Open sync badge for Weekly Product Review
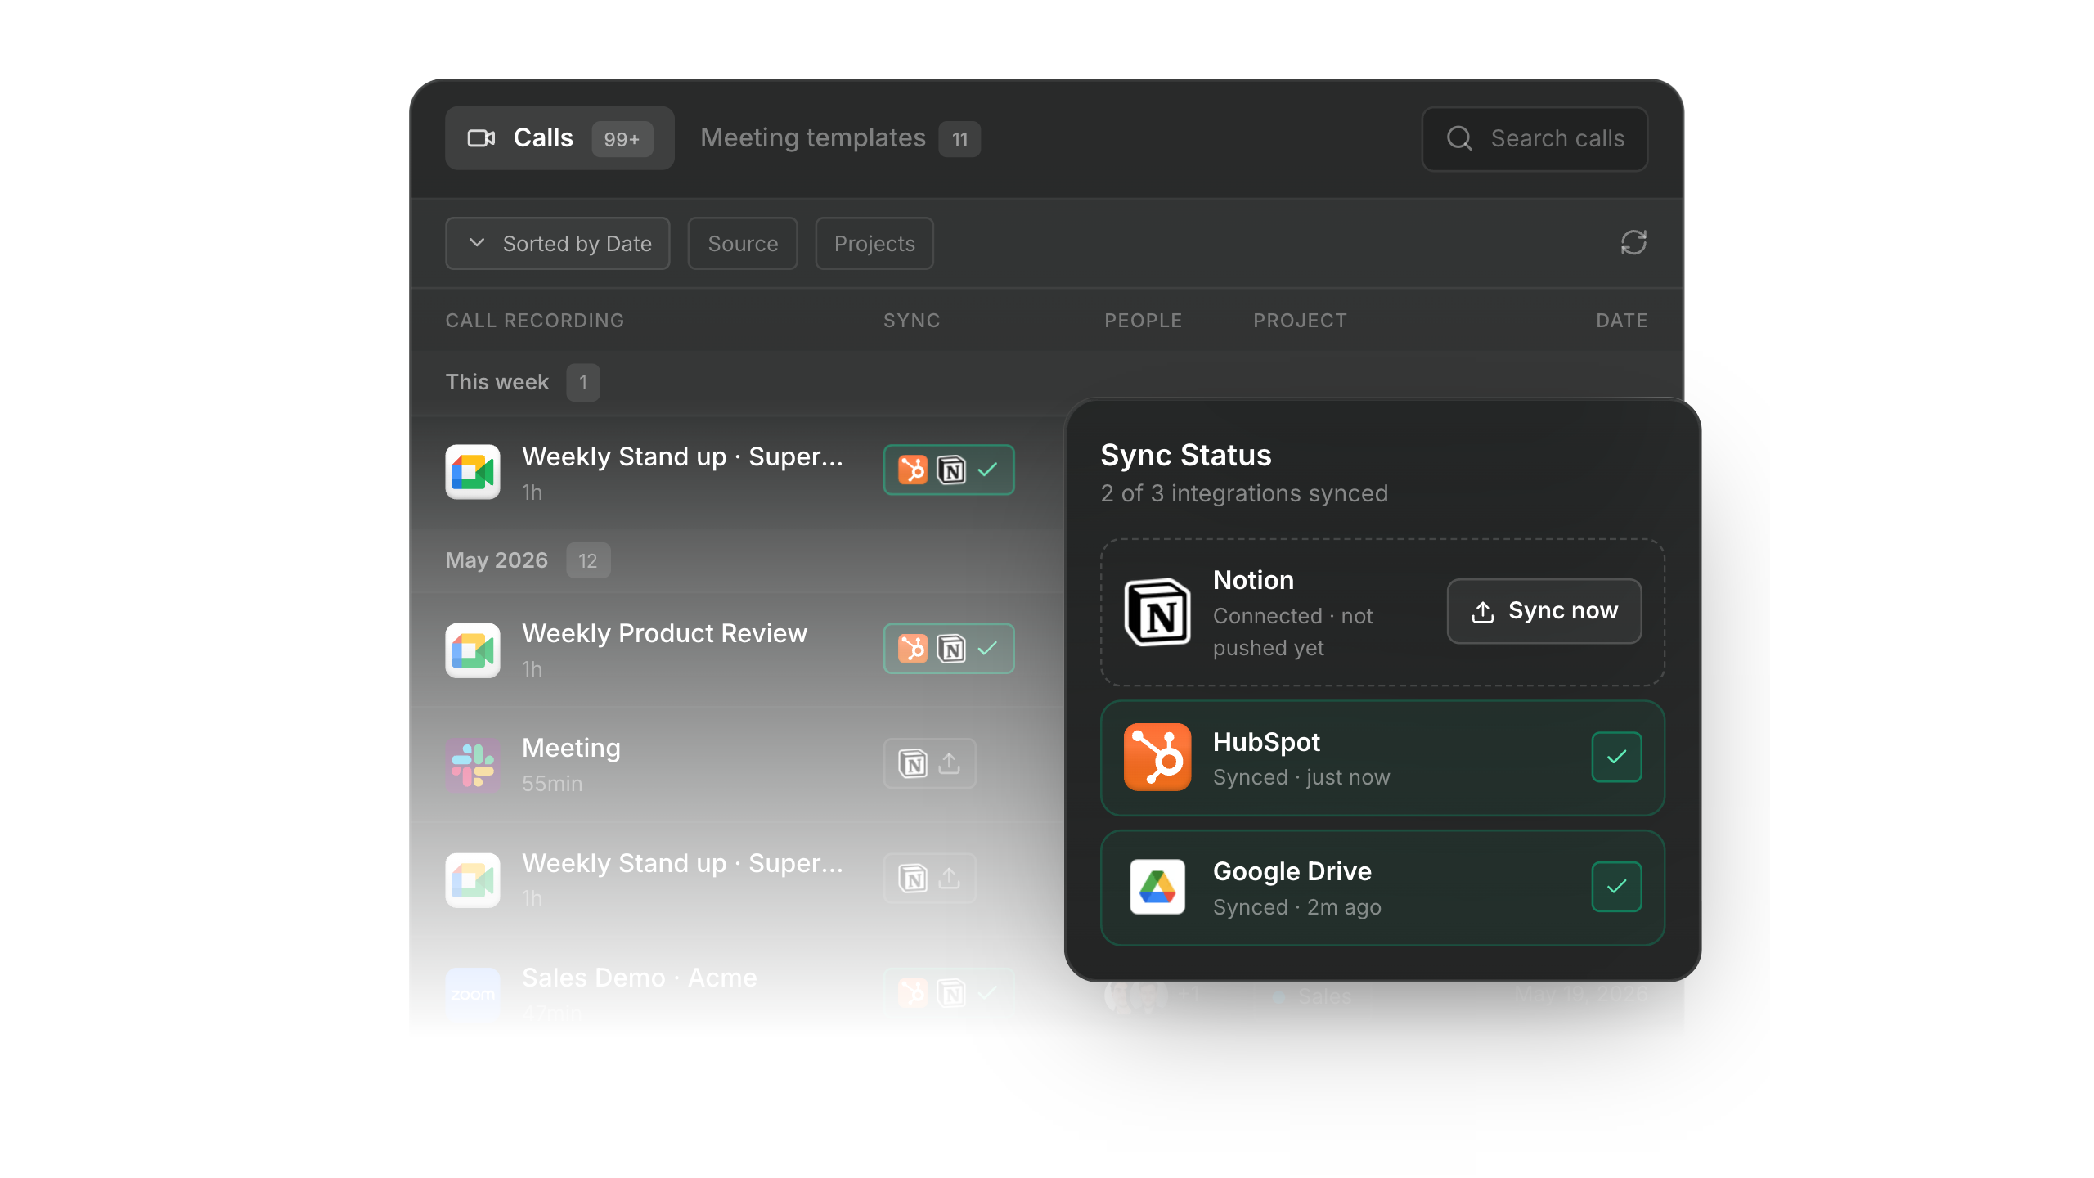 pyautogui.click(x=949, y=649)
